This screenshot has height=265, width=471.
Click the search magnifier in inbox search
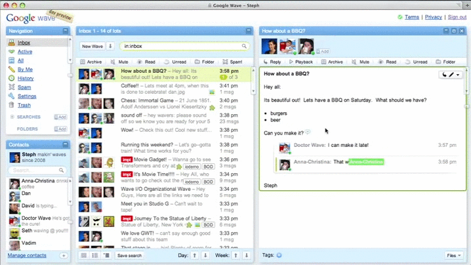[x=244, y=47]
